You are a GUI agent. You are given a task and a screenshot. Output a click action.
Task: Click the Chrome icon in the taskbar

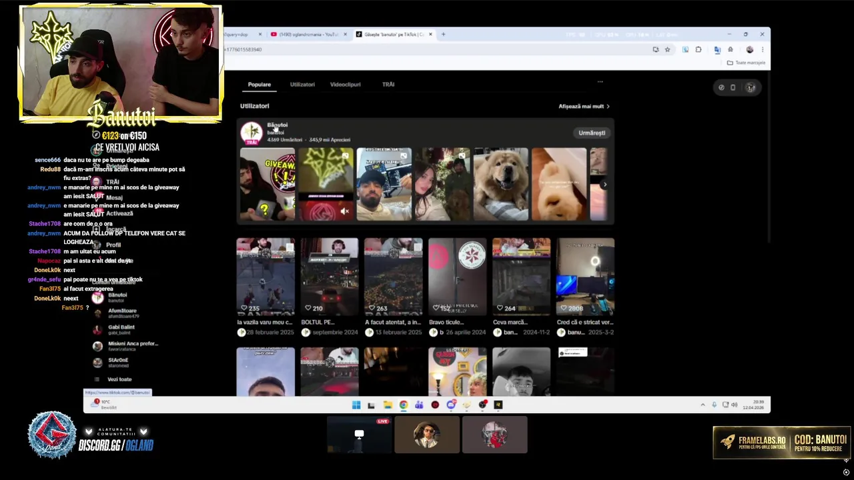[x=404, y=405]
